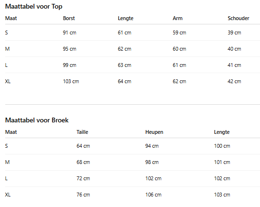This screenshot has width=260, height=207.
Task: Click the 'Maattabel voor Broek' heading
Action: (x=37, y=120)
